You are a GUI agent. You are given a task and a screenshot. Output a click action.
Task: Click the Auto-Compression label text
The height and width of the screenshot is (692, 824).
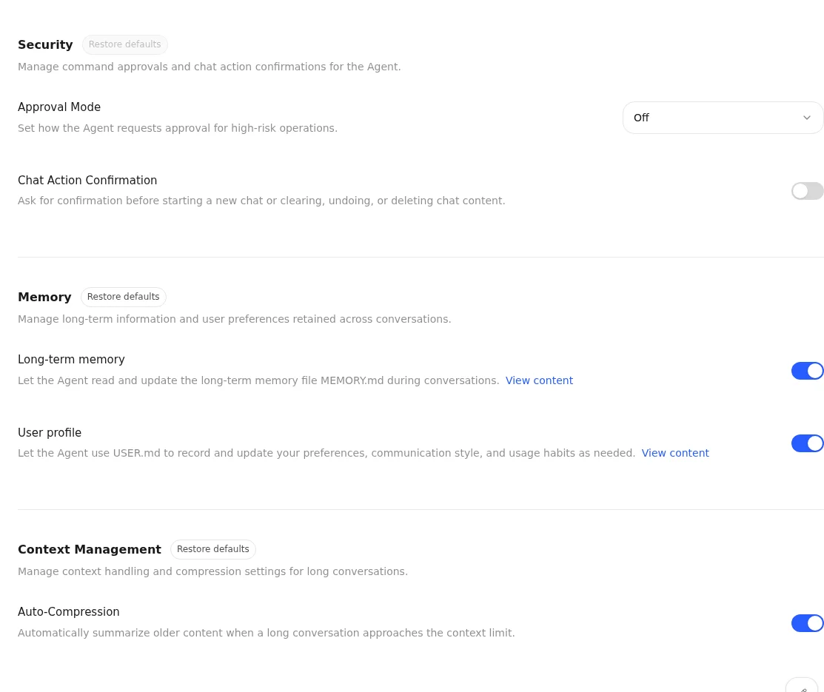point(69,611)
